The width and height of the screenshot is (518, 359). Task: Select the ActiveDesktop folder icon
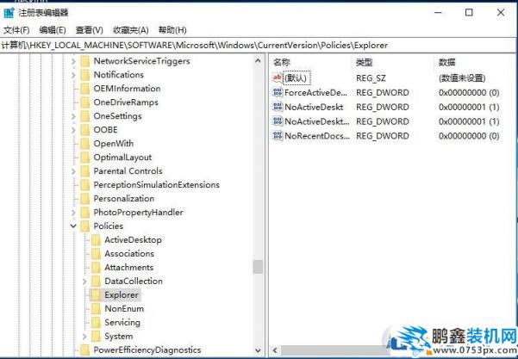pyautogui.click(x=96, y=240)
